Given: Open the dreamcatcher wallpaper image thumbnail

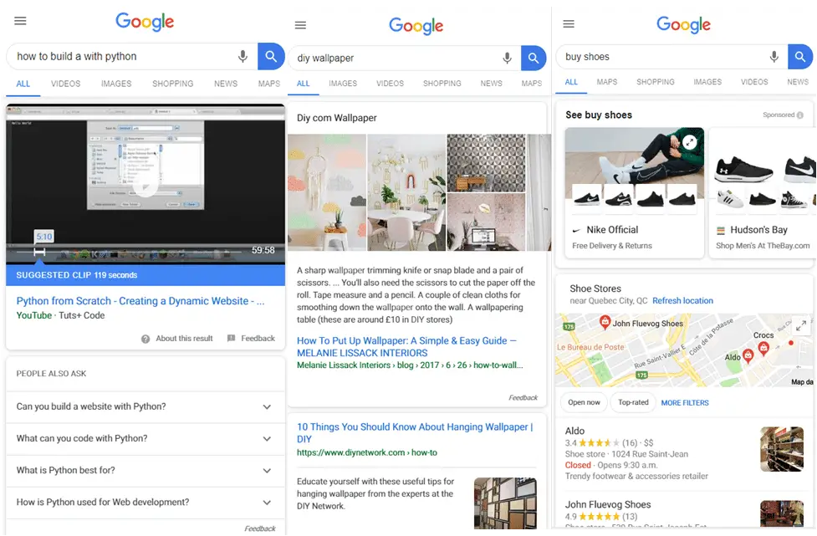Looking at the screenshot, I should [327, 192].
